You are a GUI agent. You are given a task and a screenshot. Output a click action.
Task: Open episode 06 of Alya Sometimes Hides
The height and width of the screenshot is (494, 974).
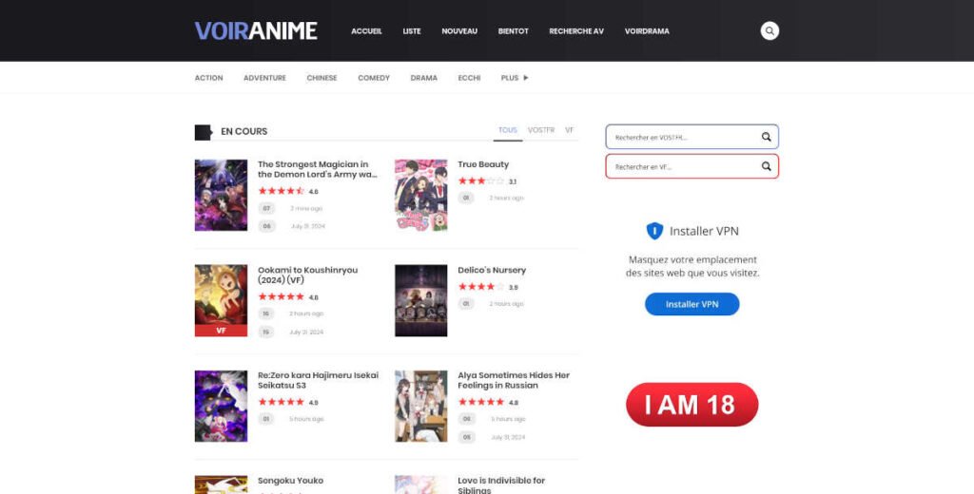[466, 419]
